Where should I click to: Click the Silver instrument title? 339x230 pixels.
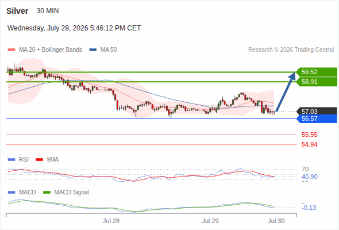pyautogui.click(x=17, y=11)
